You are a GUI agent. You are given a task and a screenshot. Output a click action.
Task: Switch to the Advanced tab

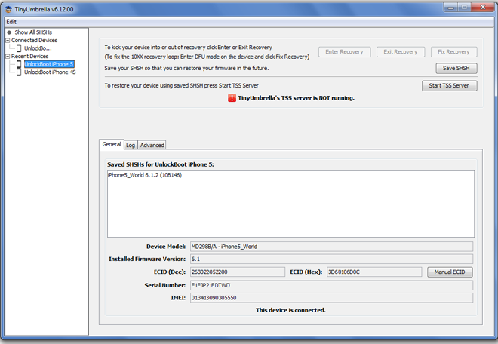152,145
